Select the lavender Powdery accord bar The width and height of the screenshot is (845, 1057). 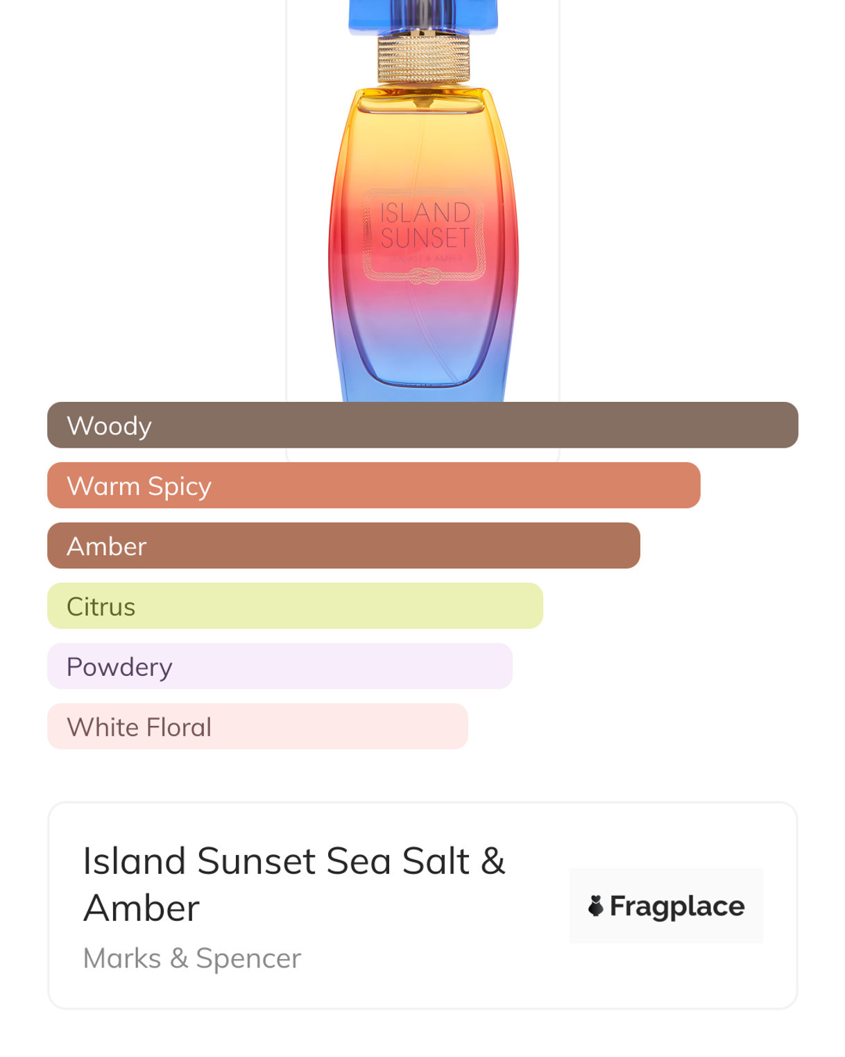coord(280,667)
